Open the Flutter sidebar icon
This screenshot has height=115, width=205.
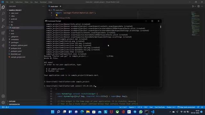tap(3, 45)
